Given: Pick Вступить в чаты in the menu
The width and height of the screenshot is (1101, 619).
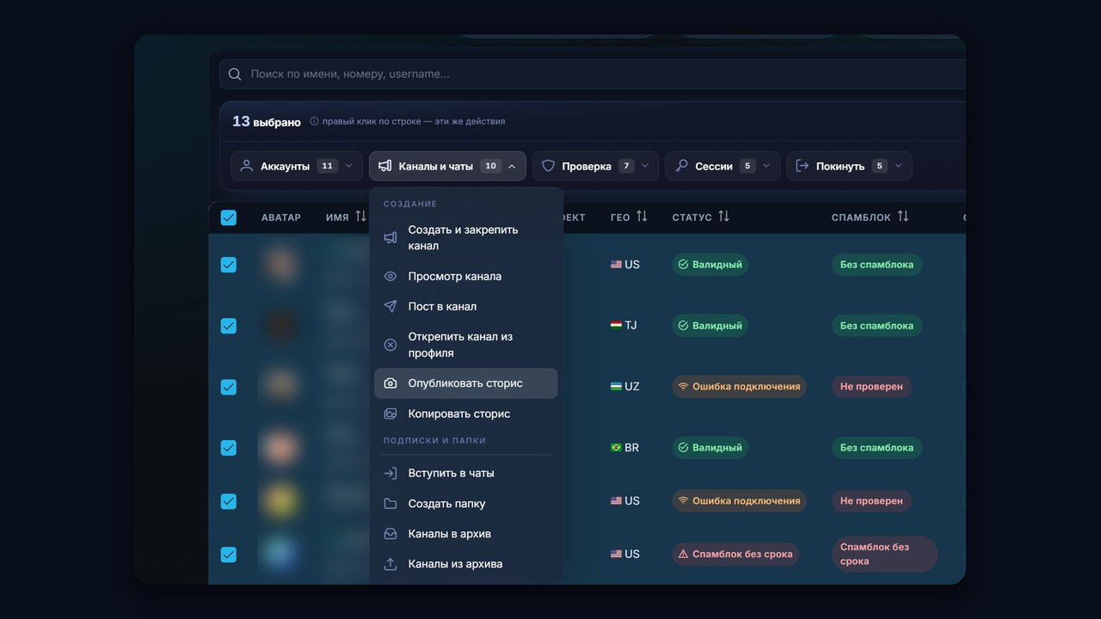Looking at the screenshot, I should point(466,473).
